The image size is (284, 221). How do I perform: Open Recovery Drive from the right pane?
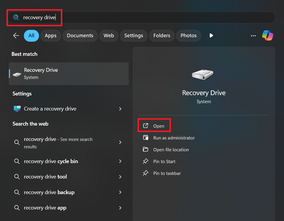tap(154, 126)
